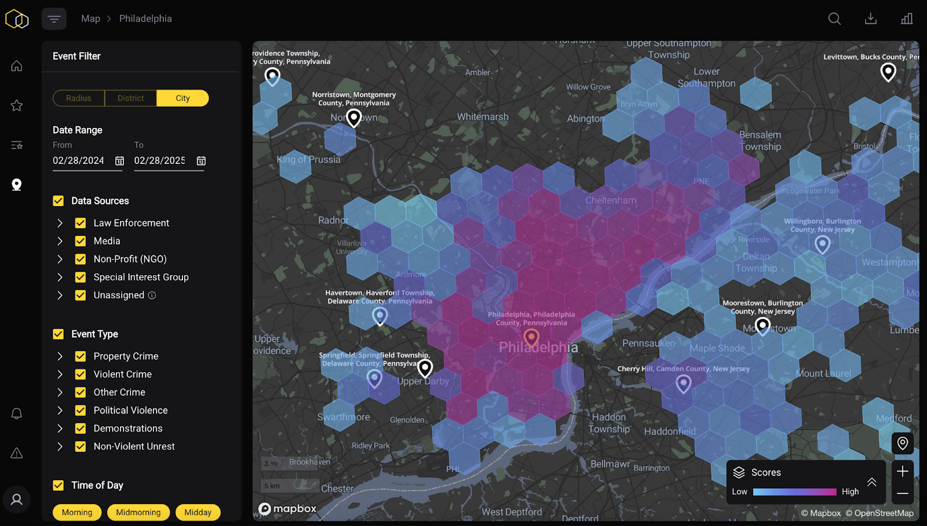Toggle the Morning time chip
Screen dimensions: 927x526
[x=77, y=512]
